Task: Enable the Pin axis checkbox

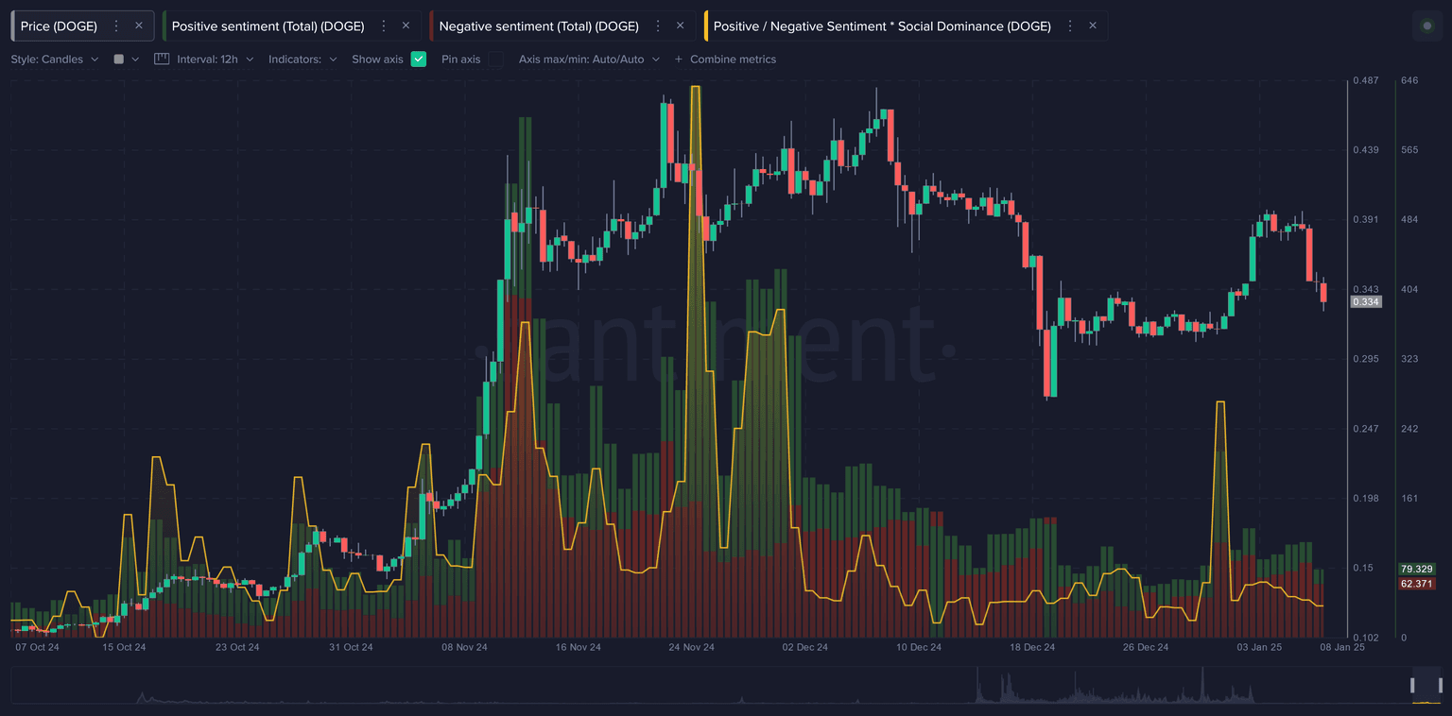Action: [x=495, y=59]
